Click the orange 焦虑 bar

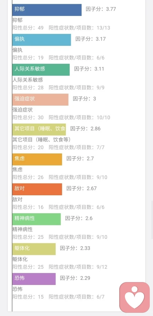37,159
